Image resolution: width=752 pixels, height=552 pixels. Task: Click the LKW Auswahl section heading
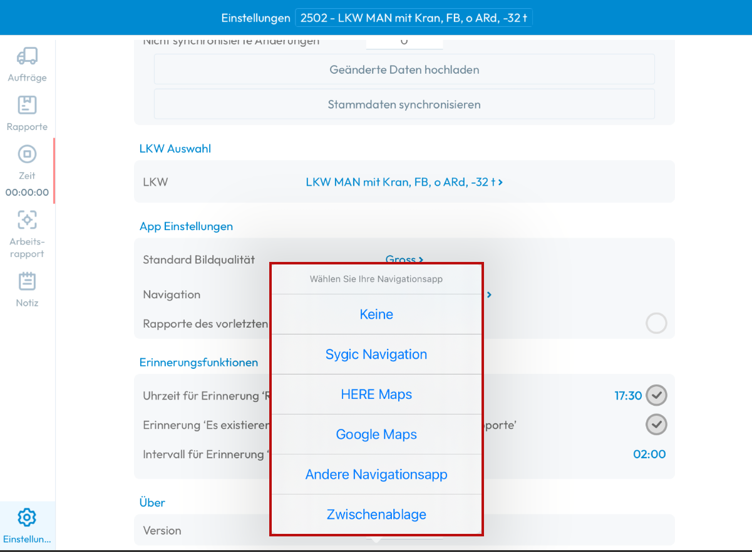coord(175,149)
